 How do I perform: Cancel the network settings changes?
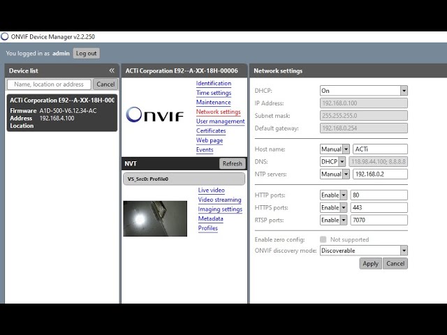point(395,264)
